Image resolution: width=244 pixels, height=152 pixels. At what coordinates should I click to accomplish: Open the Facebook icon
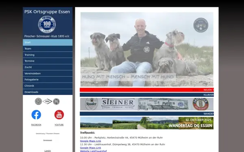36,115
